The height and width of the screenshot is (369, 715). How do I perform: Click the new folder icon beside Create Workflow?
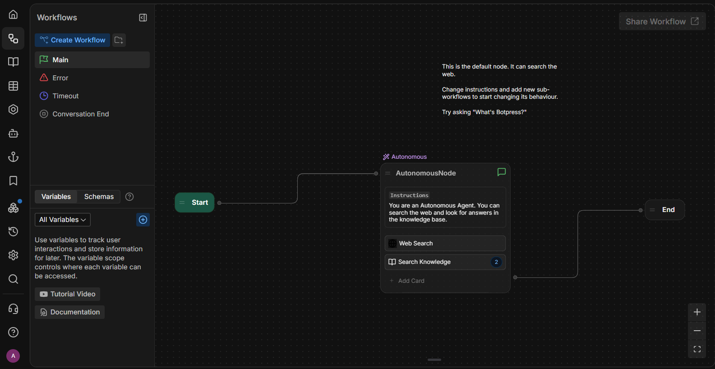119,40
